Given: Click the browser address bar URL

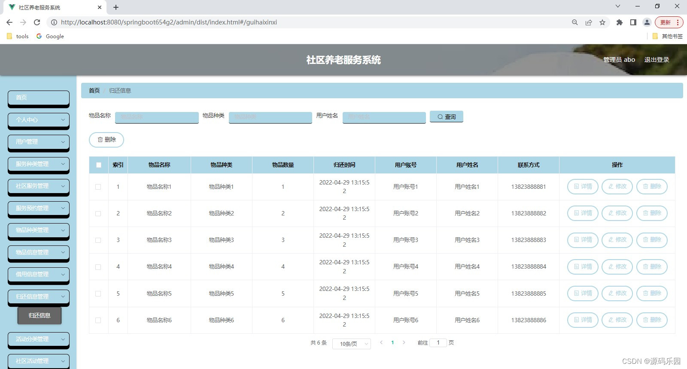Looking at the screenshot, I should 169,22.
